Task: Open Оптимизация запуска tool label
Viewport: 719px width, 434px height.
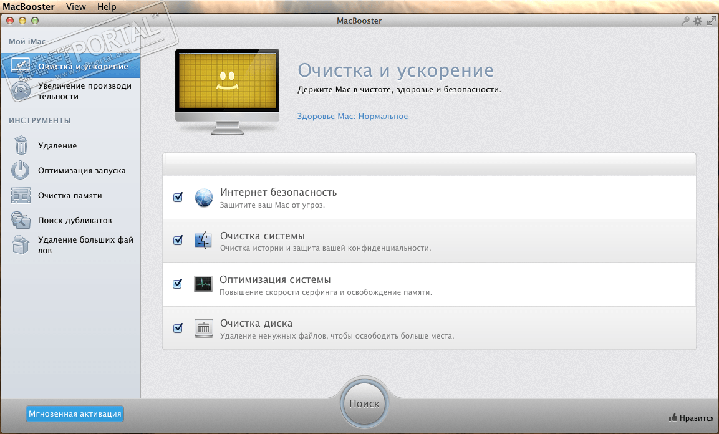Action: [82, 170]
